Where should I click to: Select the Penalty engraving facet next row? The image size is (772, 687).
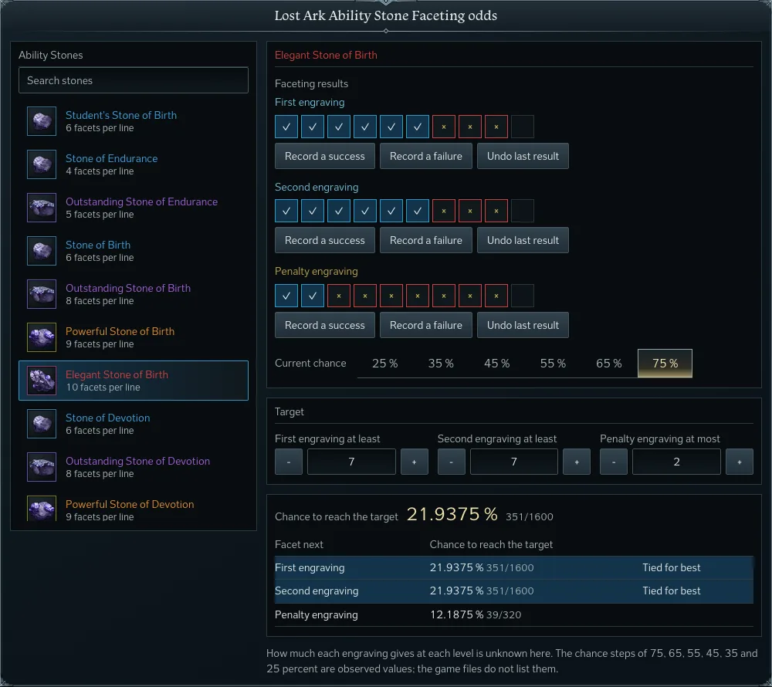click(514, 614)
